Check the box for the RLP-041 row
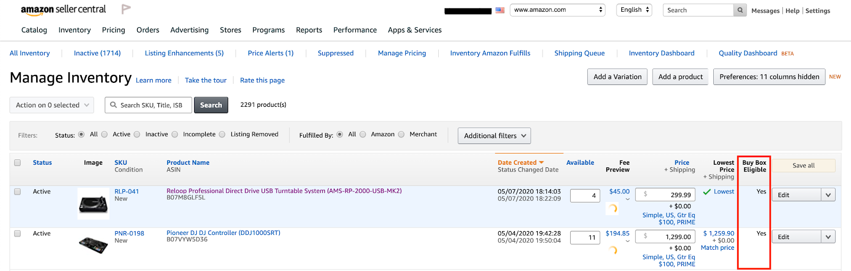 point(18,192)
